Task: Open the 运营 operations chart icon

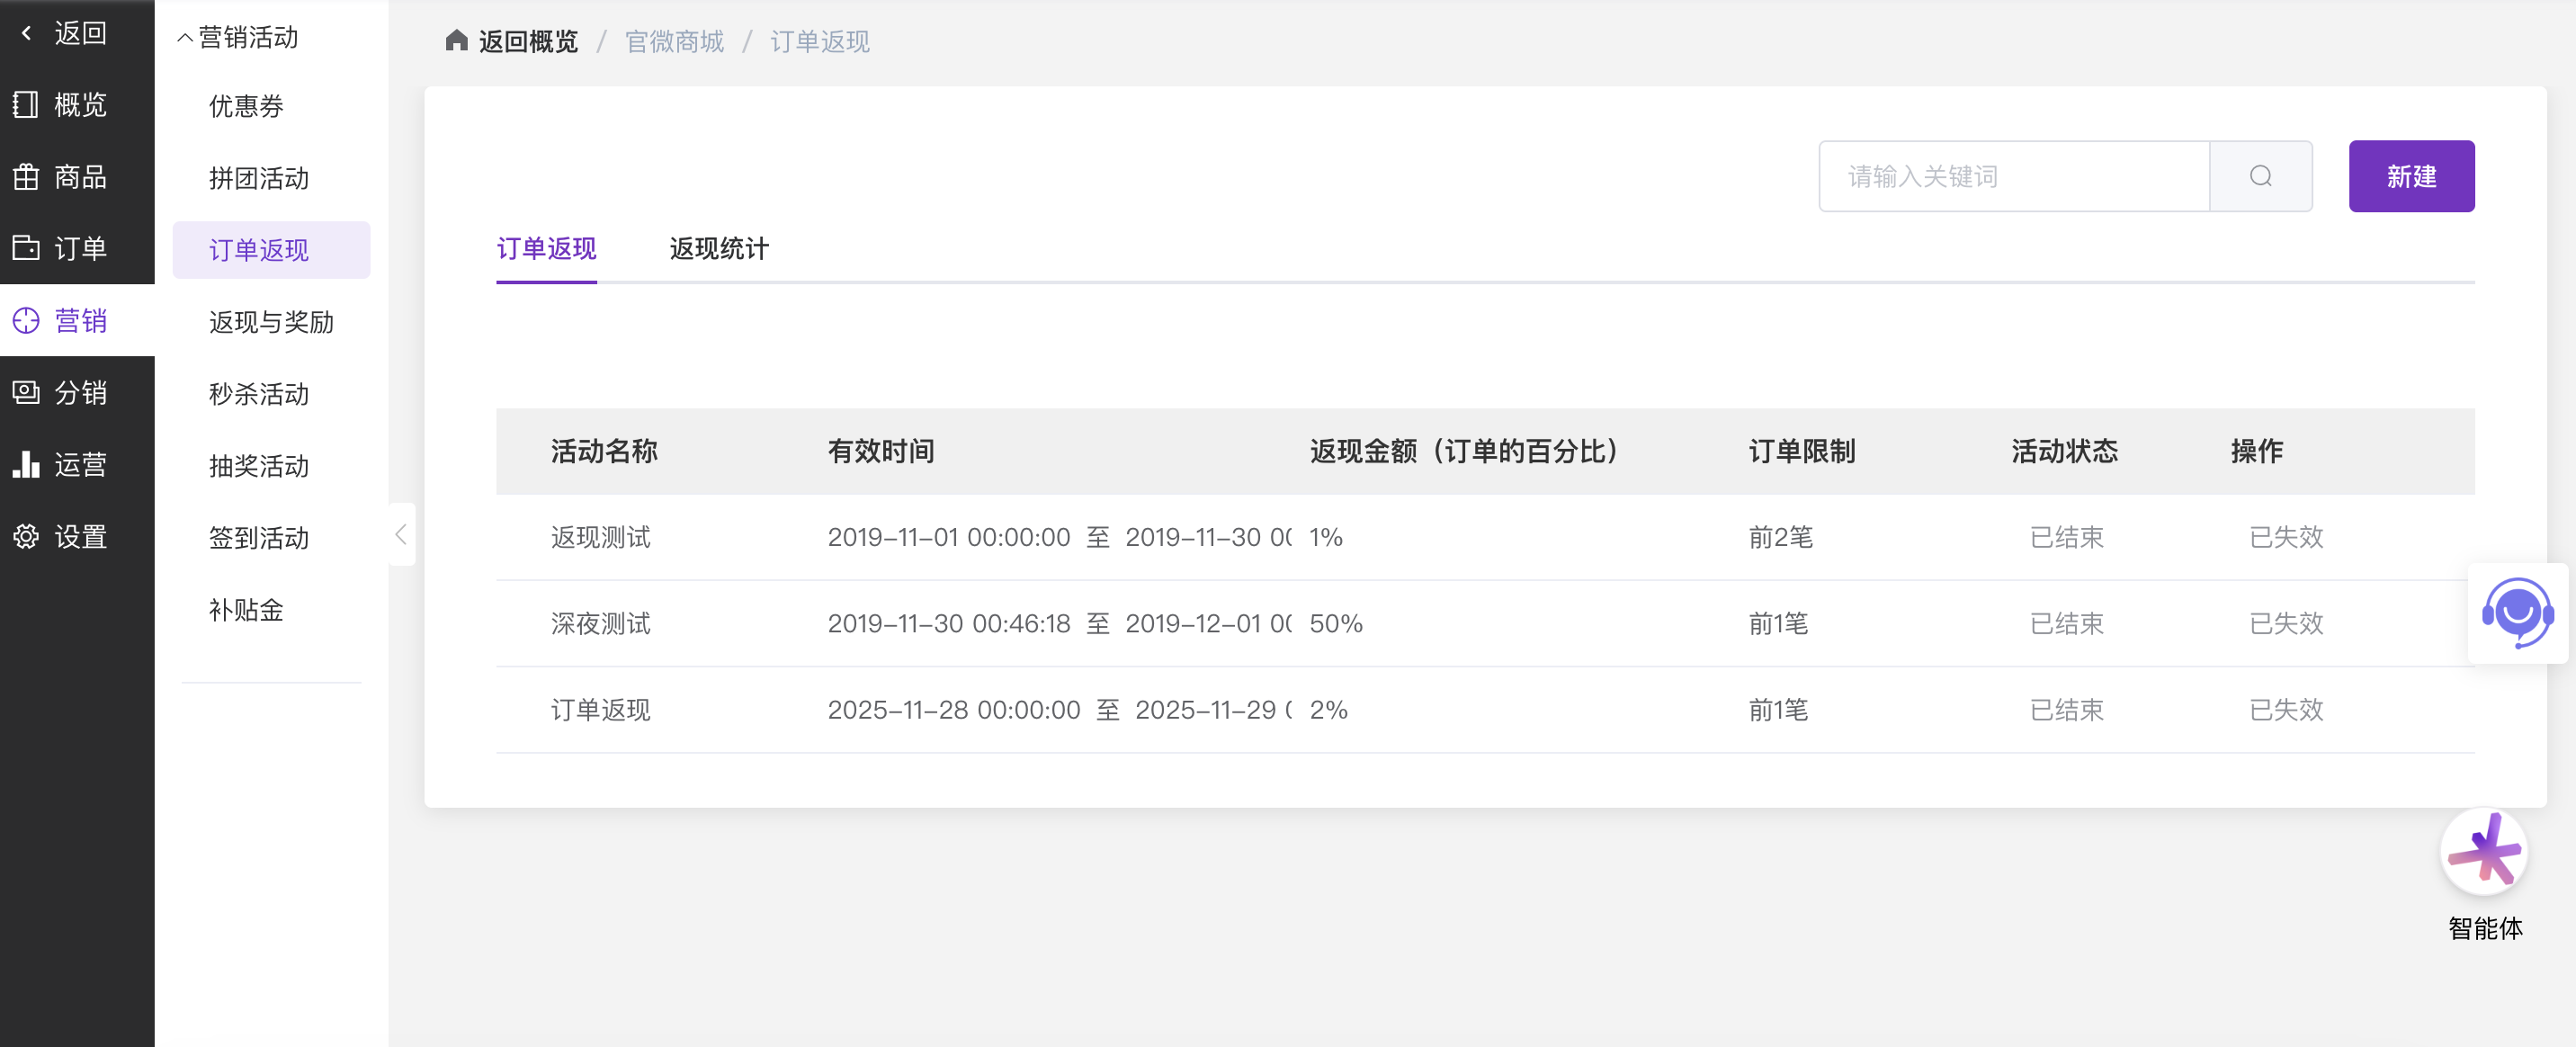Action: click(x=26, y=464)
